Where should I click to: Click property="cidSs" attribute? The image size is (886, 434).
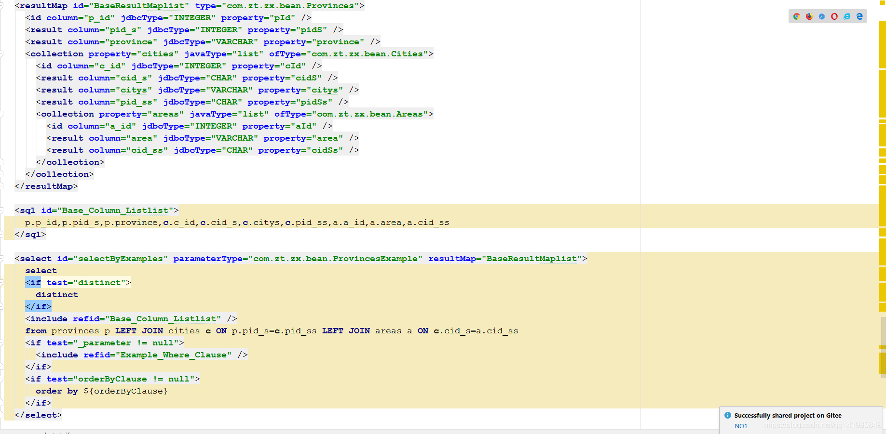(x=300, y=150)
